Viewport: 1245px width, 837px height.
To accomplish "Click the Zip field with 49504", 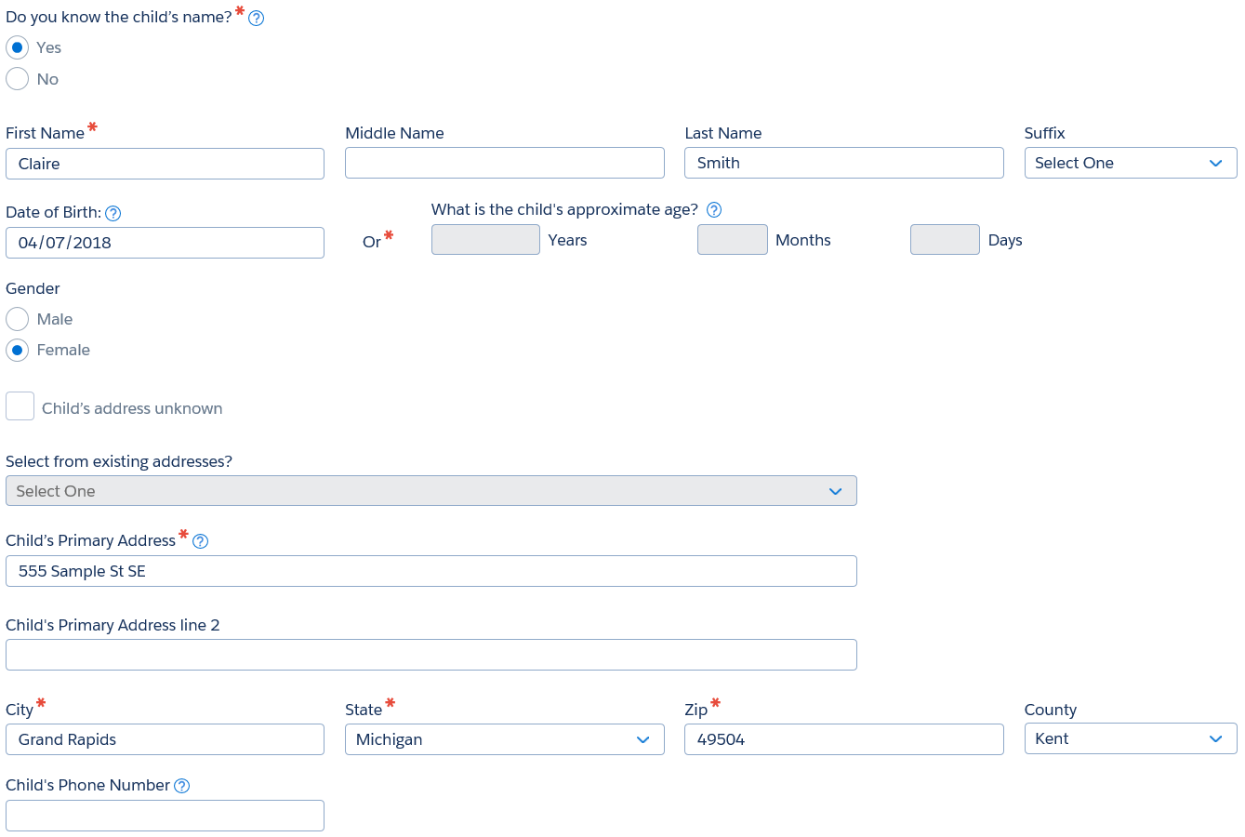I will (843, 739).
